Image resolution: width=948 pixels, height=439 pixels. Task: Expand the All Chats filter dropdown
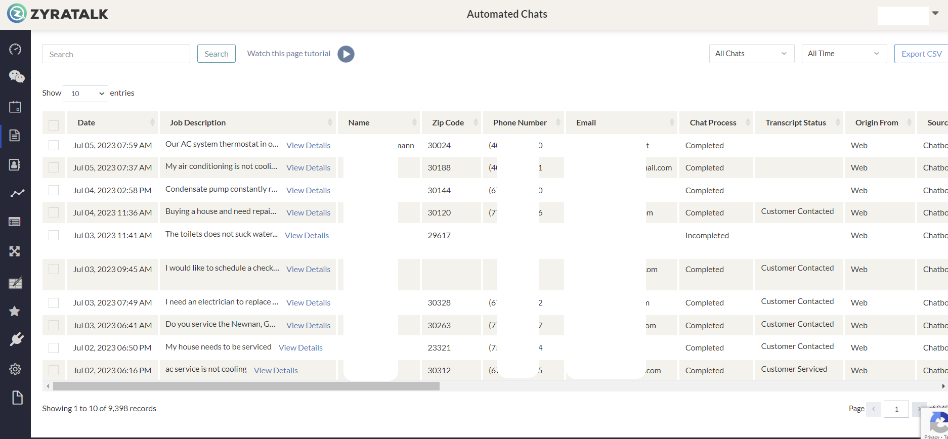pyautogui.click(x=751, y=54)
